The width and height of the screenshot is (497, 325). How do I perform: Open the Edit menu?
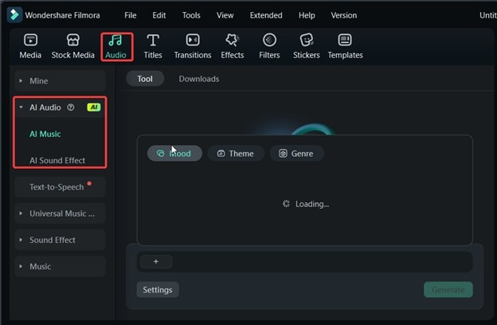(158, 15)
